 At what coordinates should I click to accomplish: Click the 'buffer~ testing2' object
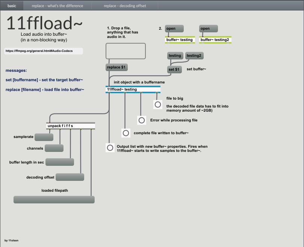point(215,40)
